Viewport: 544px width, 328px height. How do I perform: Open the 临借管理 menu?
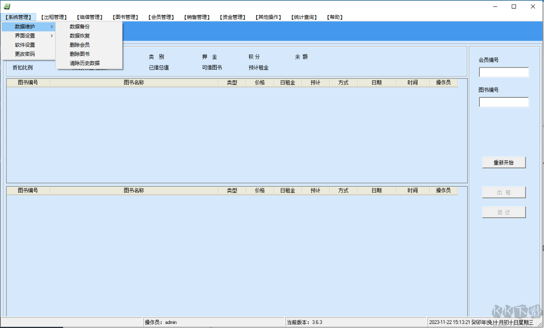click(90, 17)
